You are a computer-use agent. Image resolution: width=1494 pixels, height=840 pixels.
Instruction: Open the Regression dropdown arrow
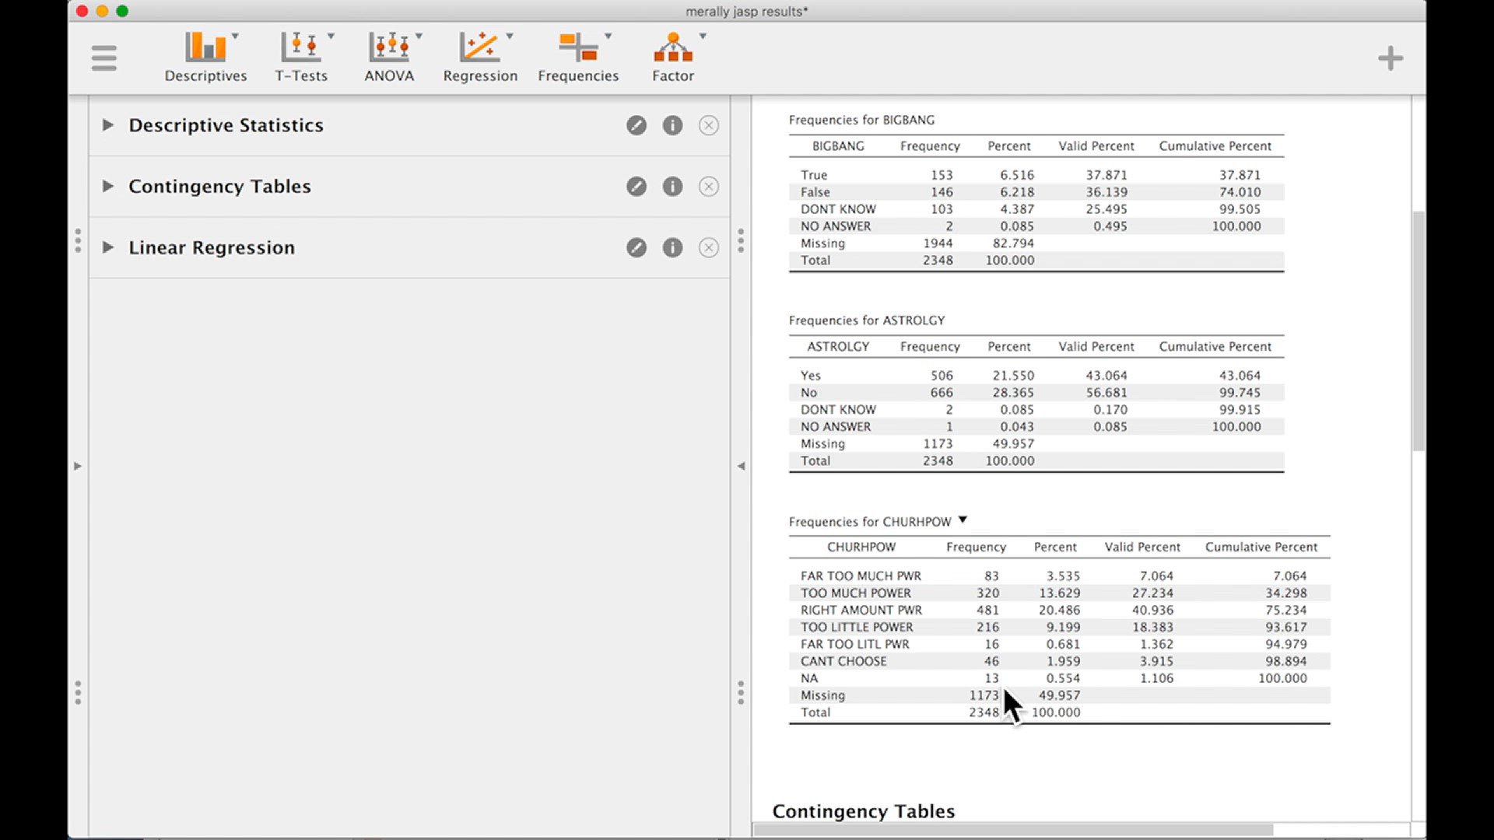point(510,37)
